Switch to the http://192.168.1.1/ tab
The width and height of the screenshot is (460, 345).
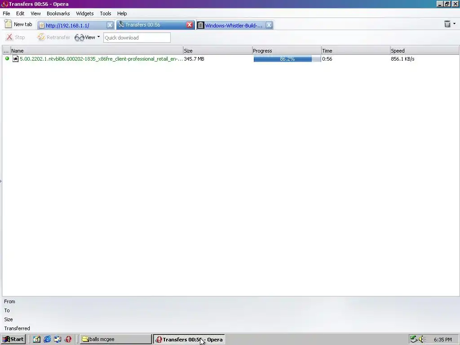pos(72,26)
